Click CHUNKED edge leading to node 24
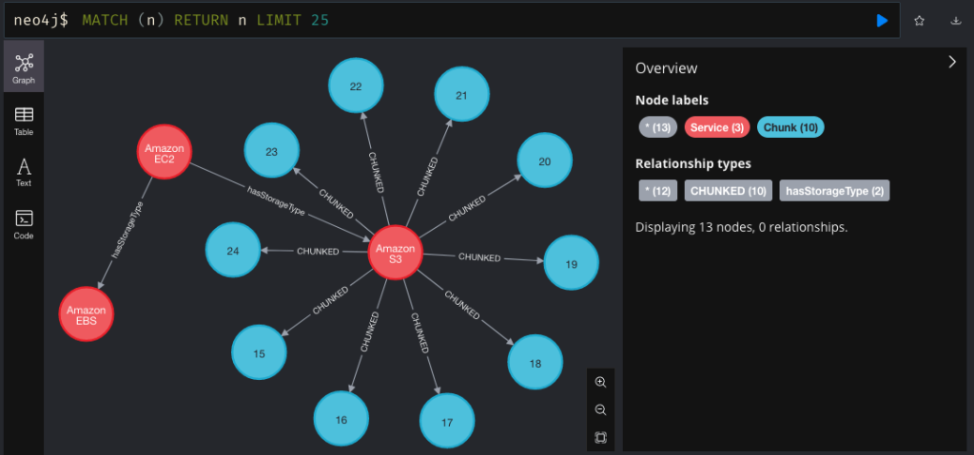The height and width of the screenshot is (455, 974). (x=318, y=252)
